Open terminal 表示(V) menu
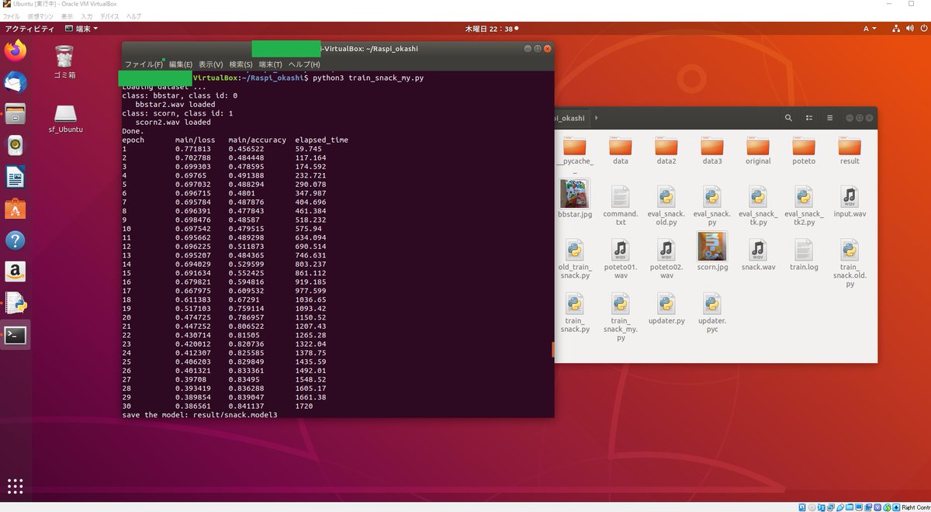Viewport: 931px width, 512px height. [x=210, y=64]
